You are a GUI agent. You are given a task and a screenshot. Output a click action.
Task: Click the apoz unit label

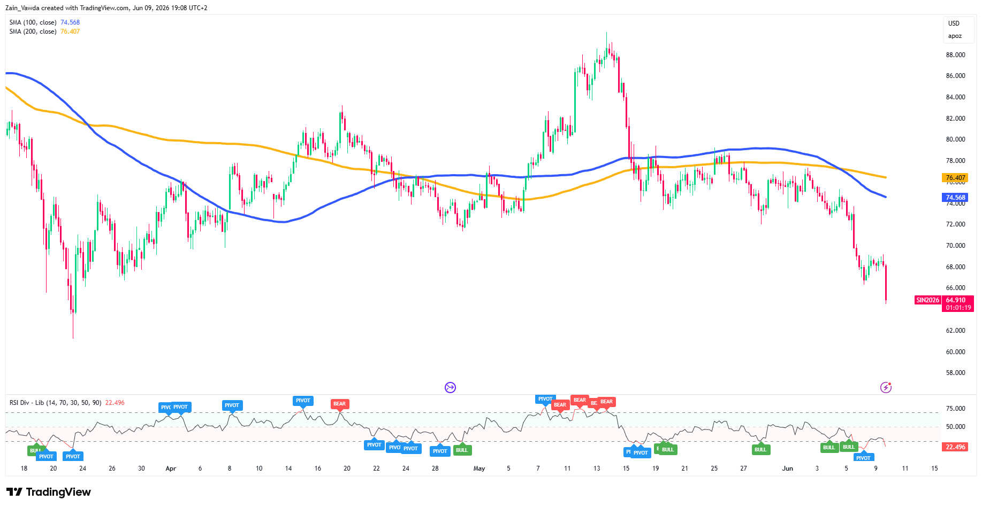[x=955, y=36]
